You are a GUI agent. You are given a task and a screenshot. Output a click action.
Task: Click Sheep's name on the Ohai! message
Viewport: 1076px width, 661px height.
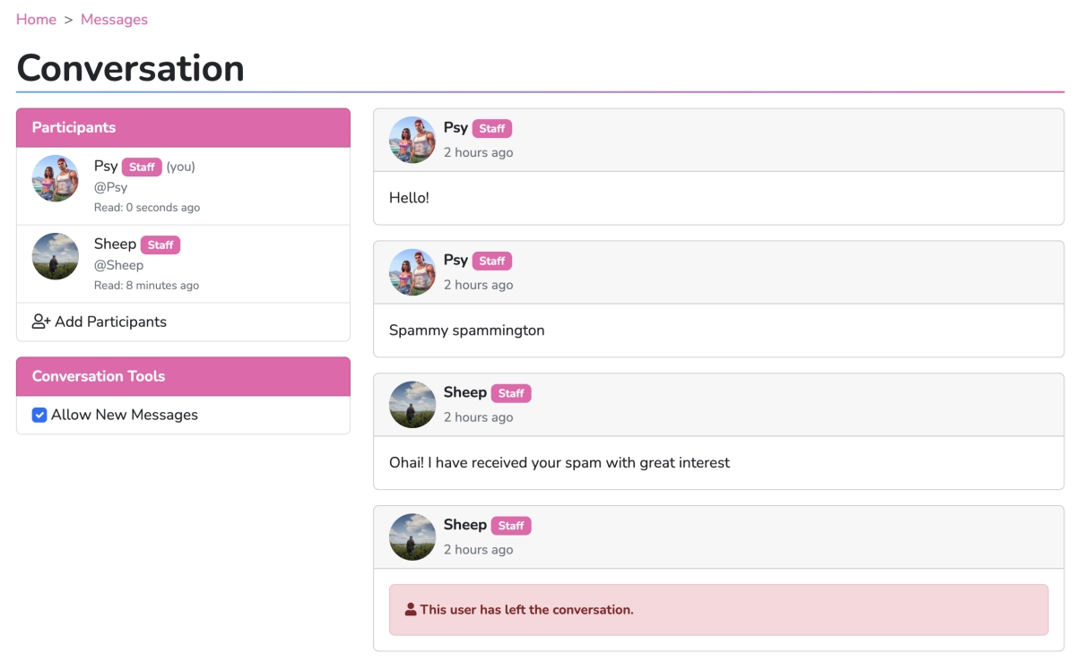point(464,392)
